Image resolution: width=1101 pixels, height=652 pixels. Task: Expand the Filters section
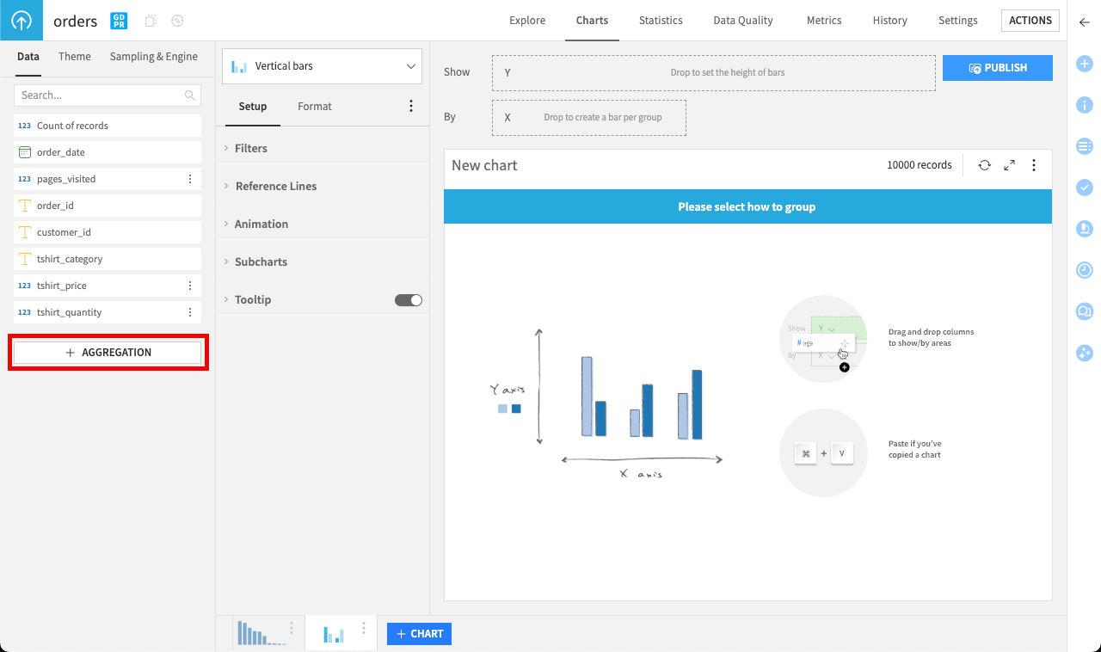coord(250,149)
